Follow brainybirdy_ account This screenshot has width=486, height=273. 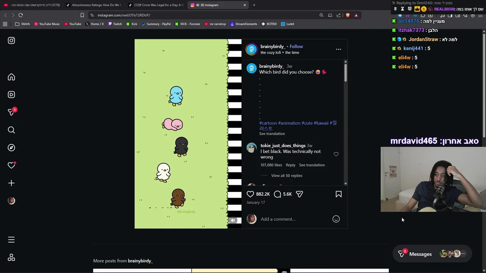(x=296, y=47)
